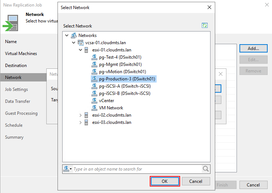Choose the VM Network icon
The height and width of the screenshot is (193, 272).
pos(94,108)
